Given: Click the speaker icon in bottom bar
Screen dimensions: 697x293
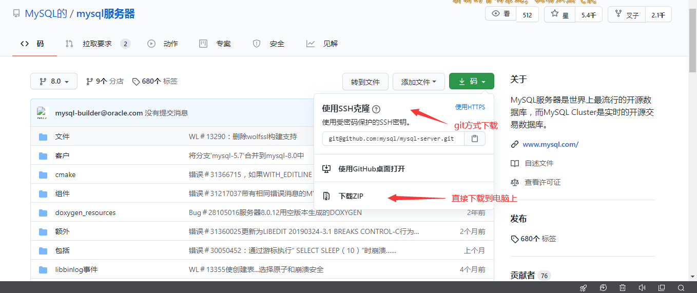Looking at the screenshot, I should coord(642,287).
